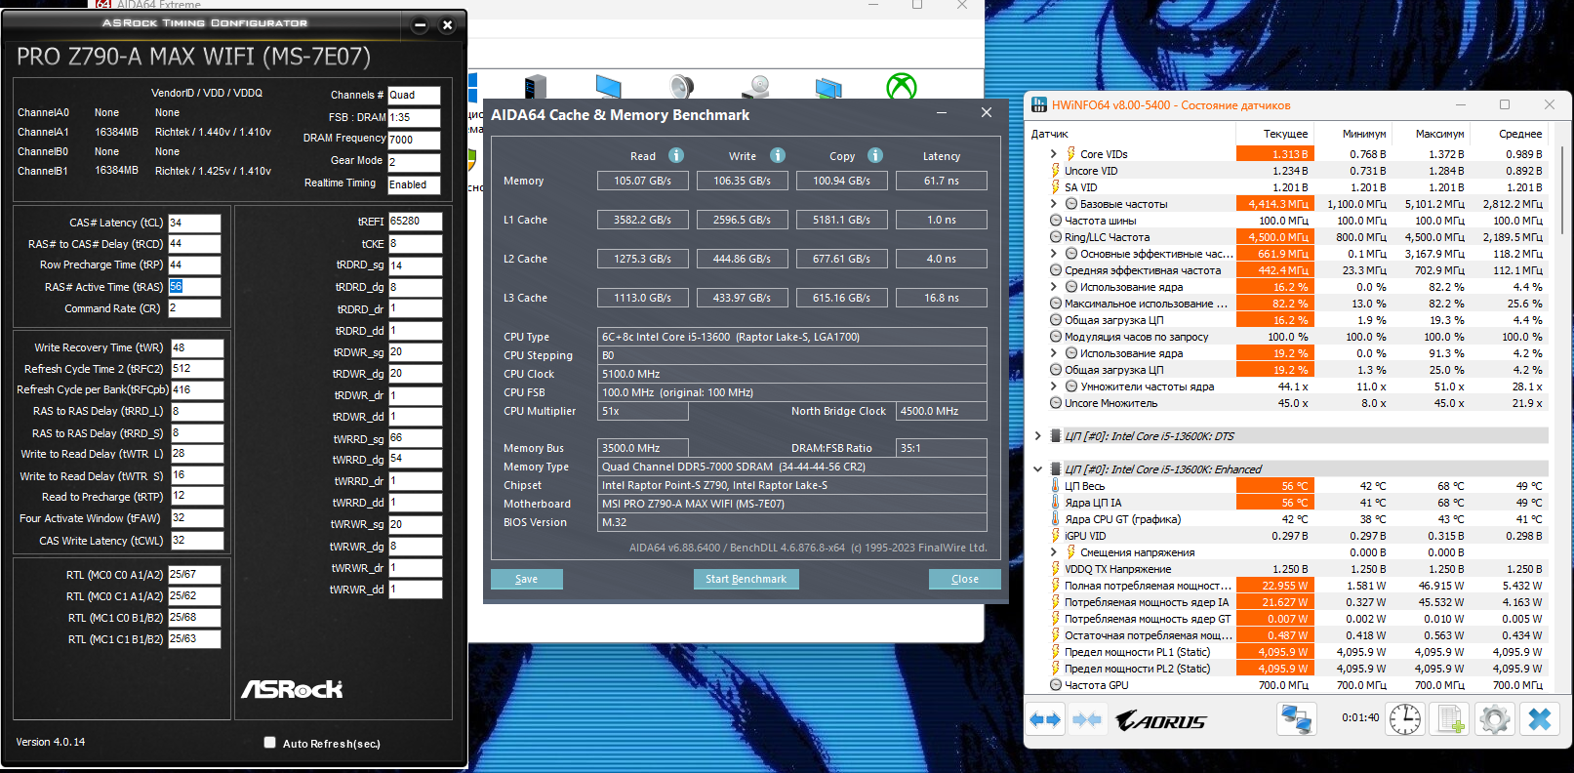Save the AIDA64 benchmark result
Image resolution: width=1574 pixels, height=773 pixels.
527,579
